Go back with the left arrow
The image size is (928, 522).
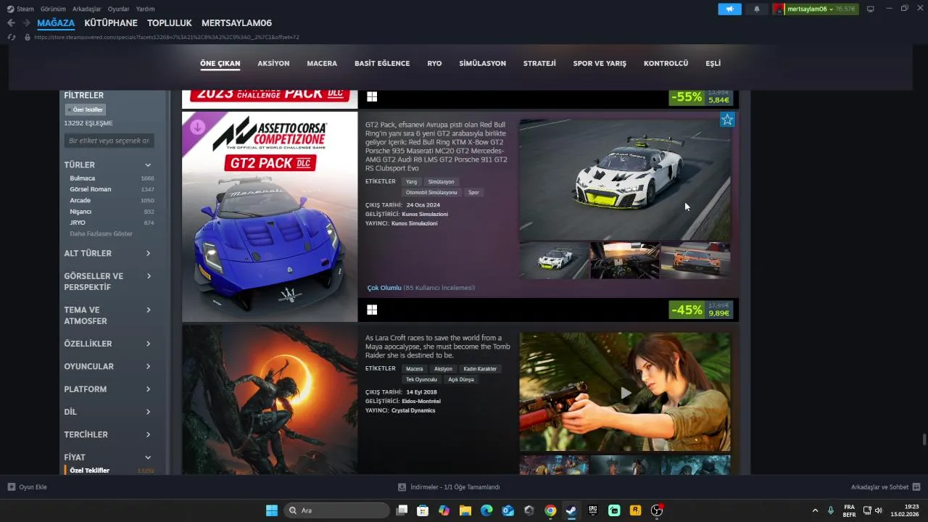11,23
